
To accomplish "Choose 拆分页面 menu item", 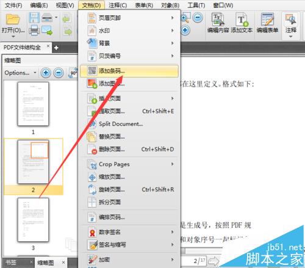I will pyautogui.click(x=129, y=202).
